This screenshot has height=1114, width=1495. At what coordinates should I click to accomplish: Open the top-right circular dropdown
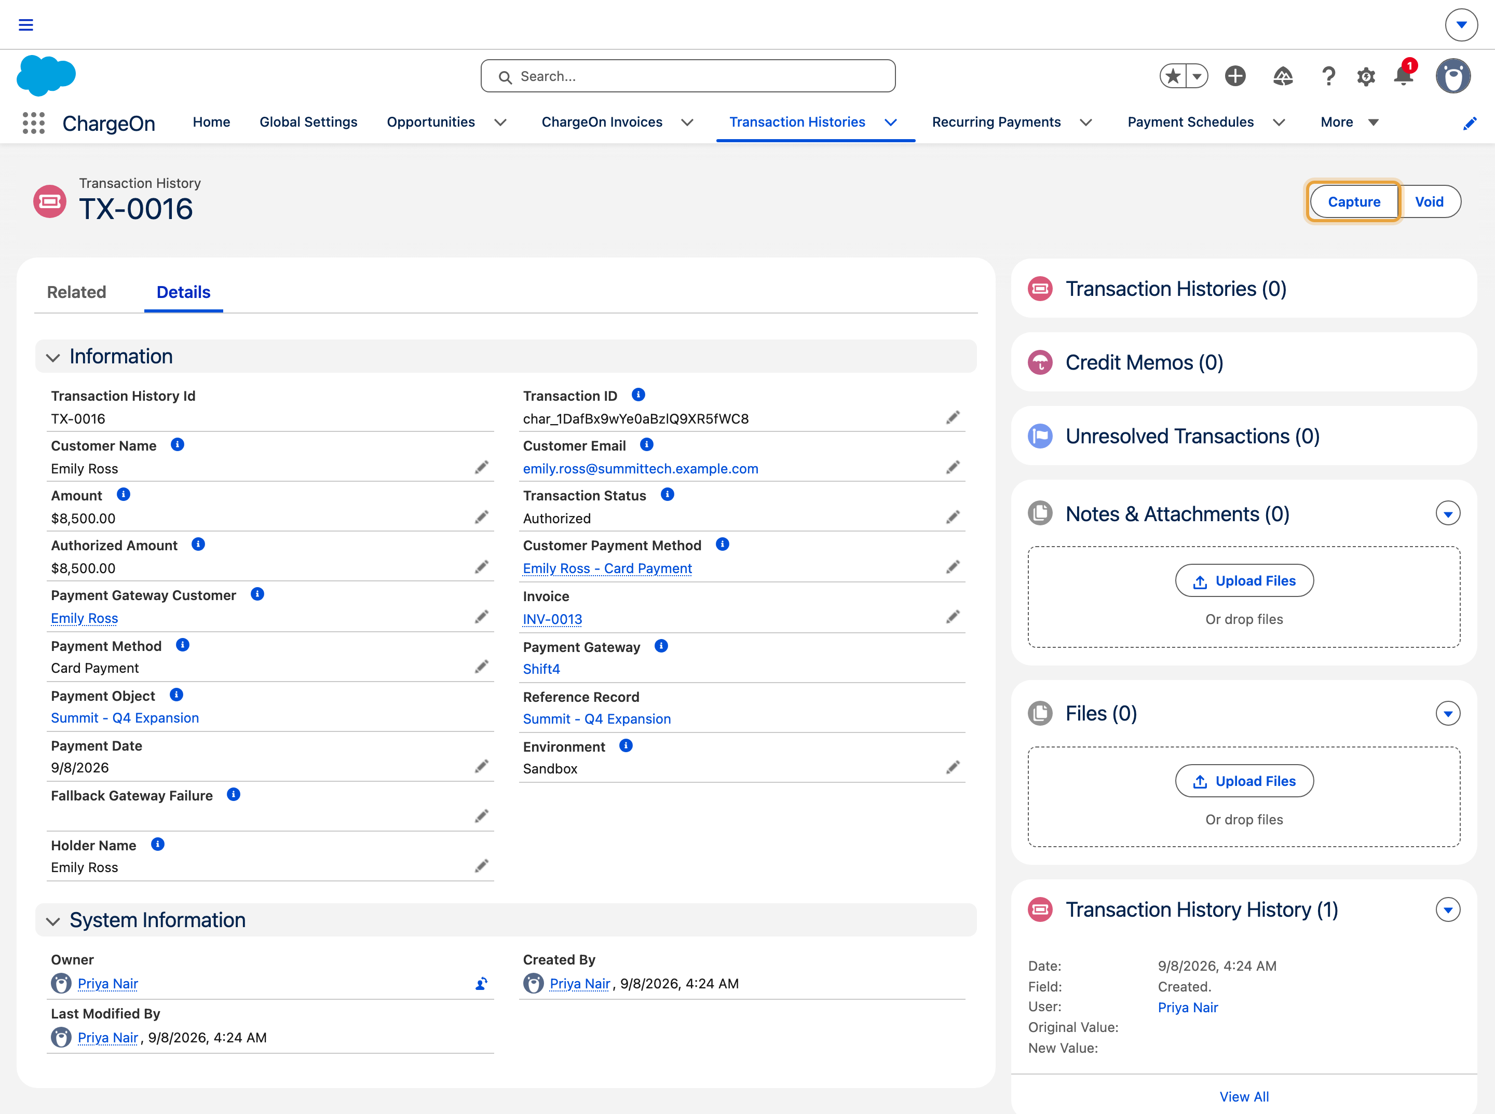coord(1461,25)
